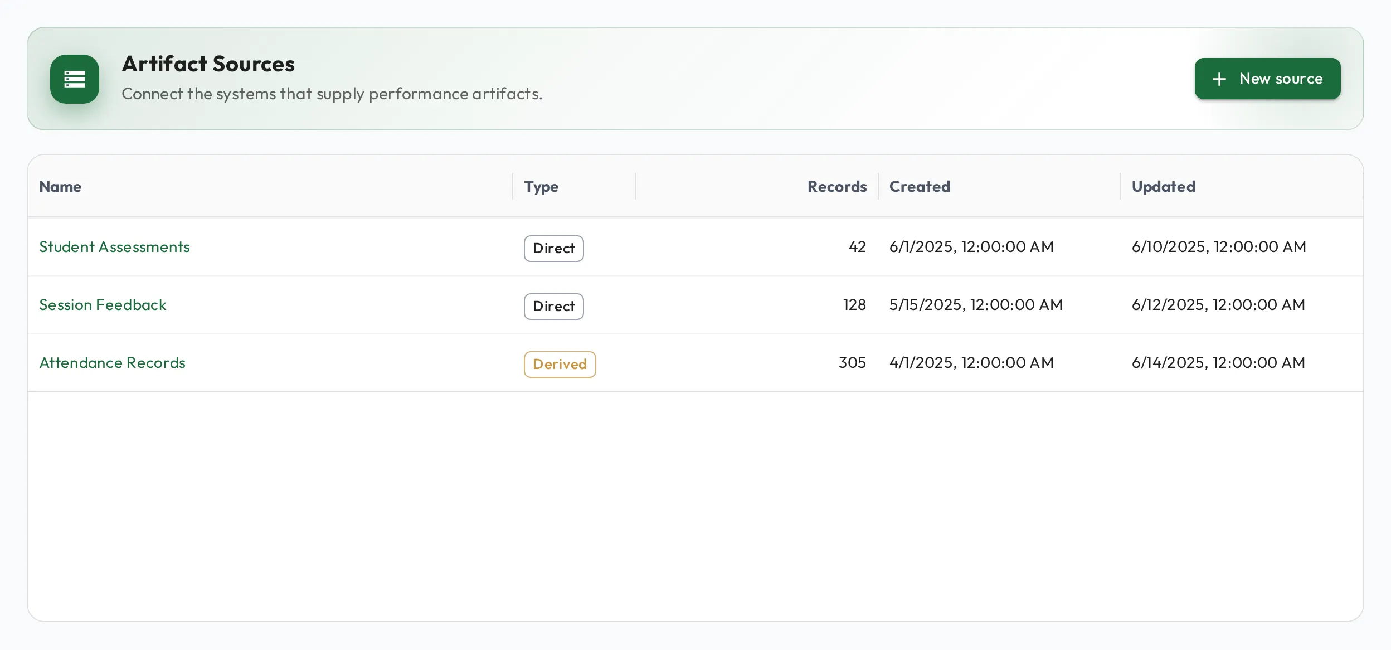This screenshot has height=650, width=1391.
Task: Click updated date 6/12/2025, 12:00:00 AM
Action: 1218,305
